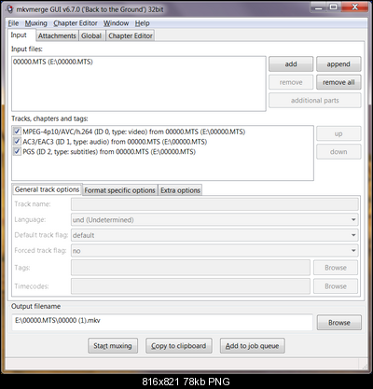This screenshot has width=373, height=389.
Task: Uncheck the MPEG-4p10/AVC/h.264 video track
Action: click(x=17, y=132)
